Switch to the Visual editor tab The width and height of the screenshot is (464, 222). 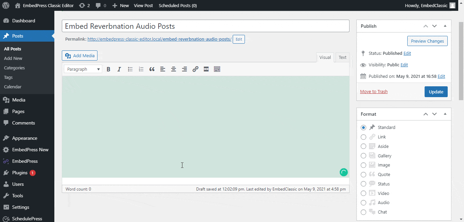coord(325,57)
